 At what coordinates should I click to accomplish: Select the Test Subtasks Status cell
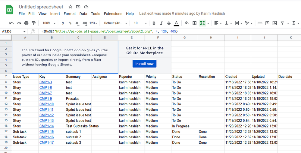[78, 126]
